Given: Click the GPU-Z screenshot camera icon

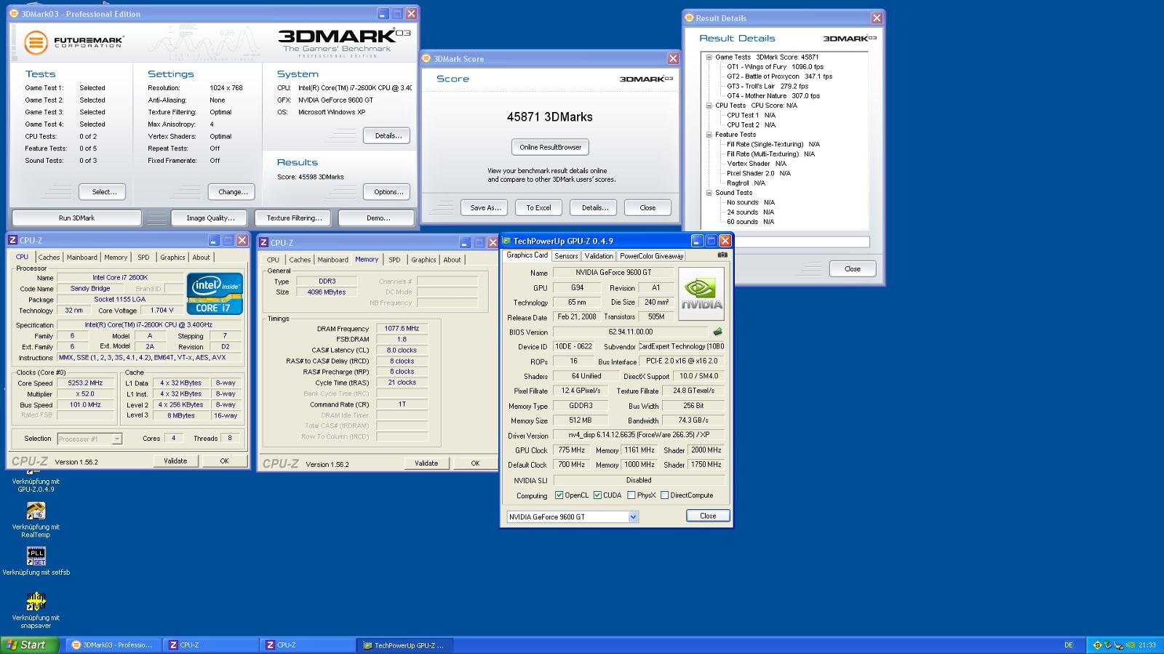Looking at the screenshot, I should point(722,255).
